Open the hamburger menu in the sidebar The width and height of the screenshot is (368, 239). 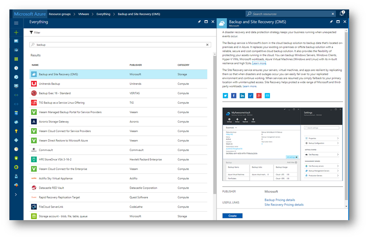coord(16,23)
